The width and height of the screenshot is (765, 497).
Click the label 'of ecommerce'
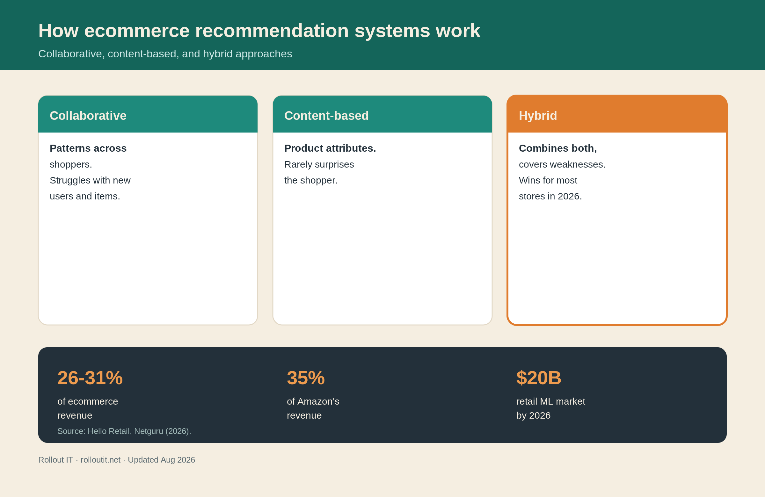pyautogui.click(x=88, y=402)
